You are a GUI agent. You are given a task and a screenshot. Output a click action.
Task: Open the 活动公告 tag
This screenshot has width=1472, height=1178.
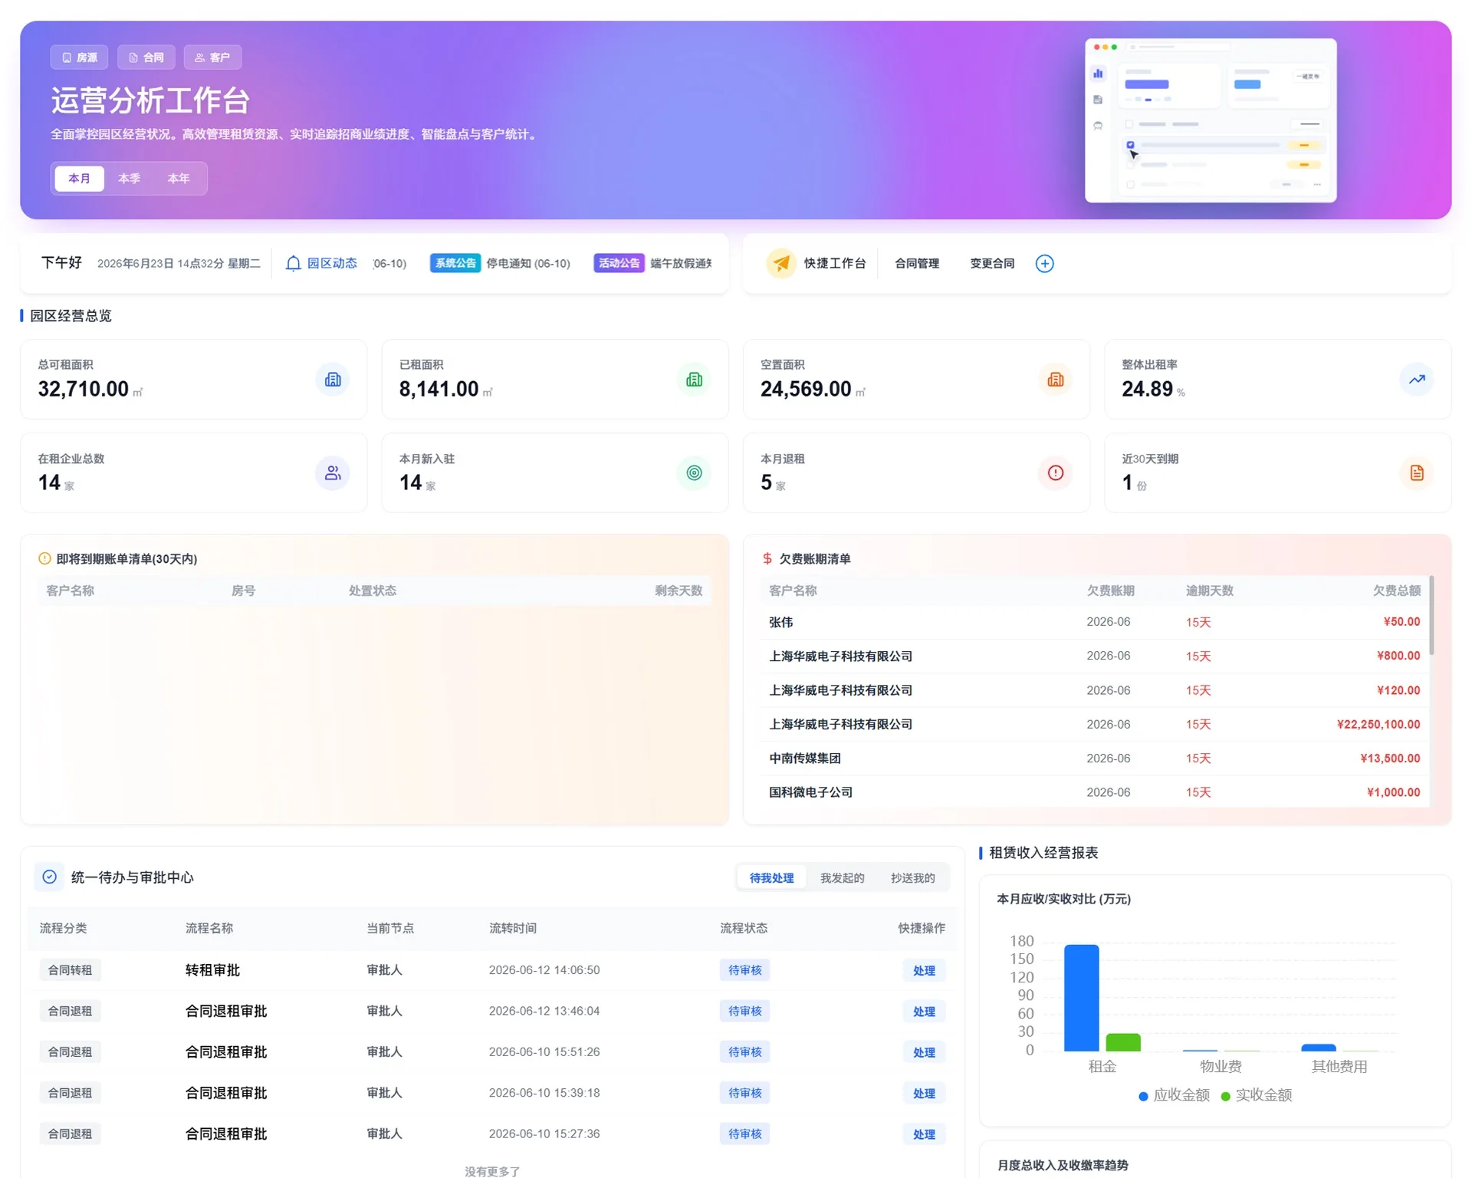point(619,264)
